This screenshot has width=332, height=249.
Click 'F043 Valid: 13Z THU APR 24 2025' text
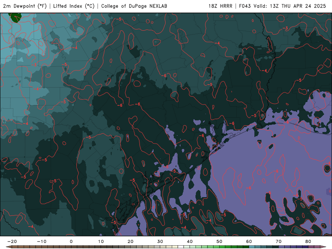(x=283, y=6)
